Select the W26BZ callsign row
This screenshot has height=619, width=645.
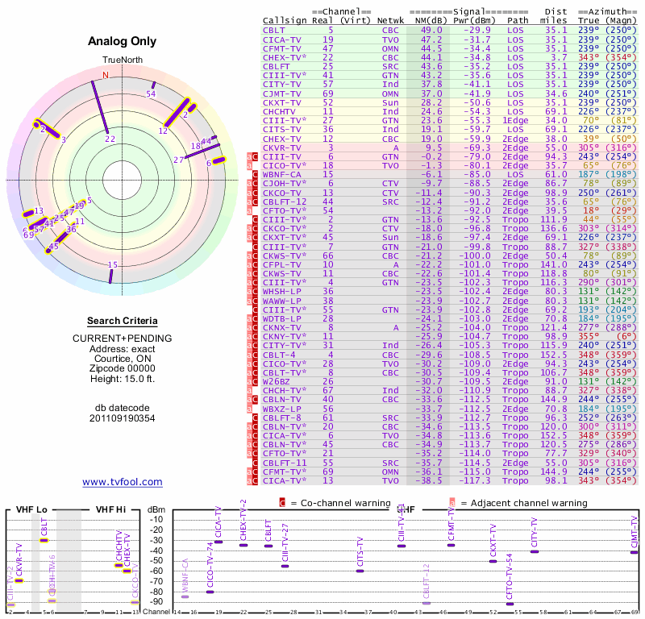pos(277,382)
